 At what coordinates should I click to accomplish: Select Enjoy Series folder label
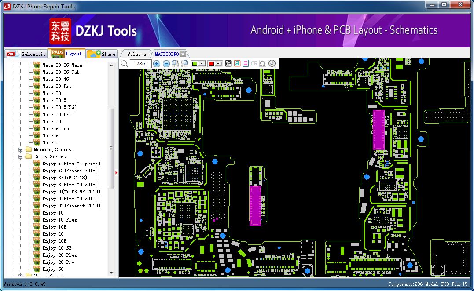[x=50, y=156]
